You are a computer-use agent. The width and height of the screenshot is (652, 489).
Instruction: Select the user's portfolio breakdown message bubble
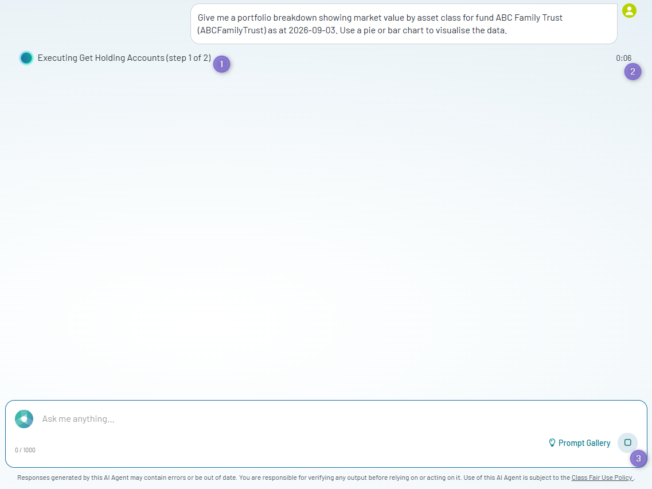(x=404, y=24)
